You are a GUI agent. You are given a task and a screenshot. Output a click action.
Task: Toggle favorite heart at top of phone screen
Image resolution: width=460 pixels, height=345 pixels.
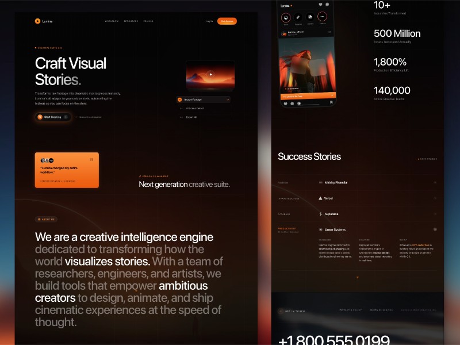[320, 5]
